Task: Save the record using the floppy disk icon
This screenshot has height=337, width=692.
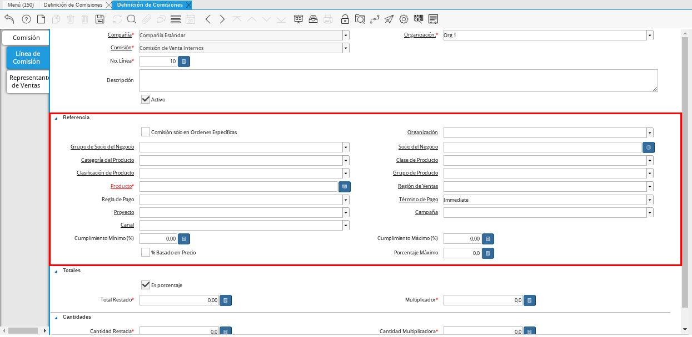Action: pos(100,19)
